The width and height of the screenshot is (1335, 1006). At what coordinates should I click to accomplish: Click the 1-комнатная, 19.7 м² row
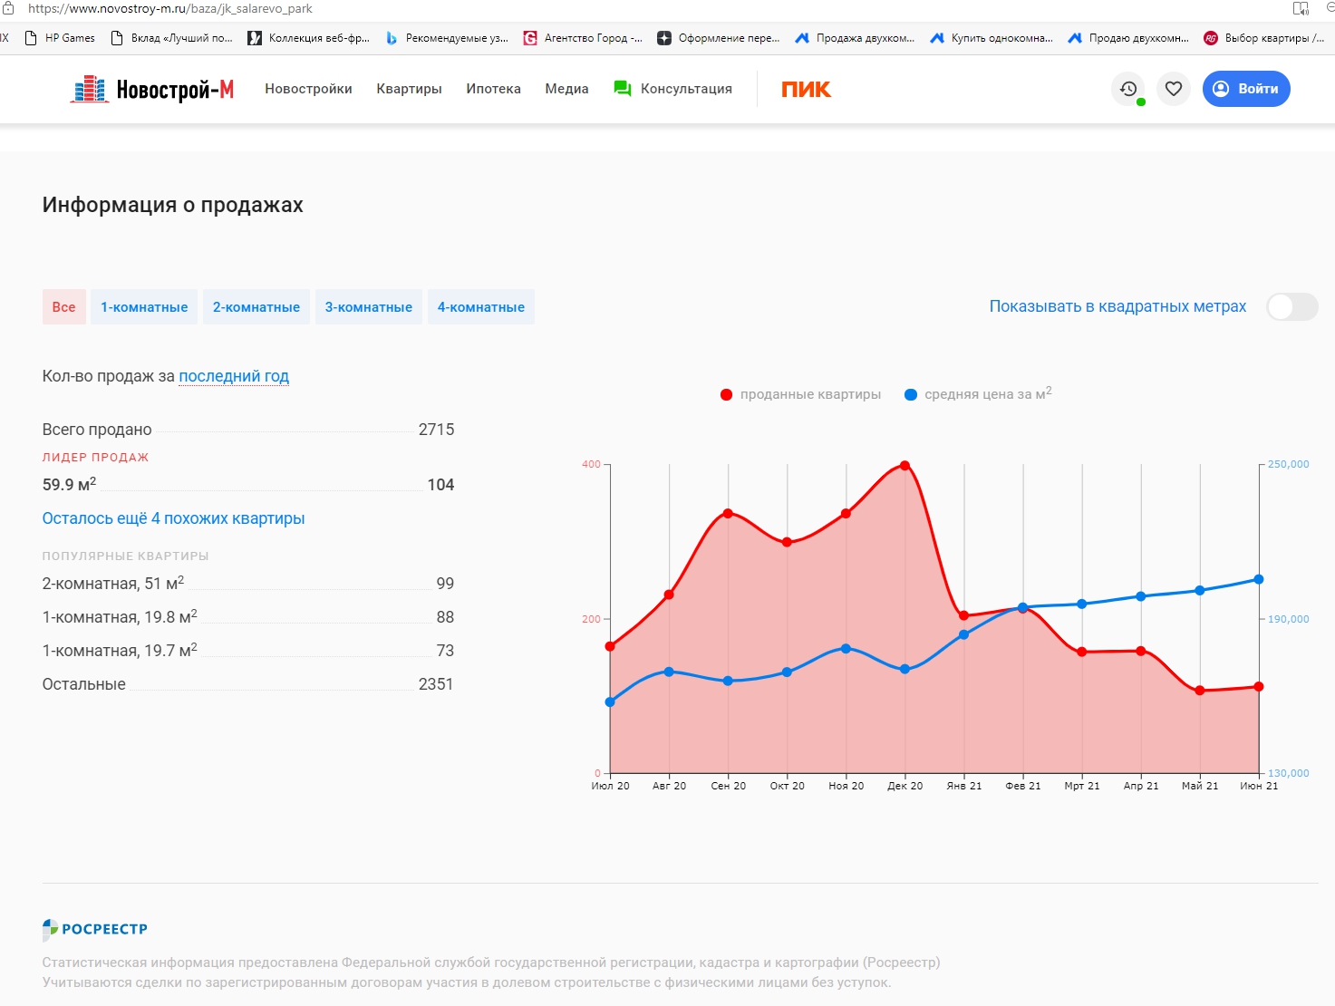coord(248,650)
